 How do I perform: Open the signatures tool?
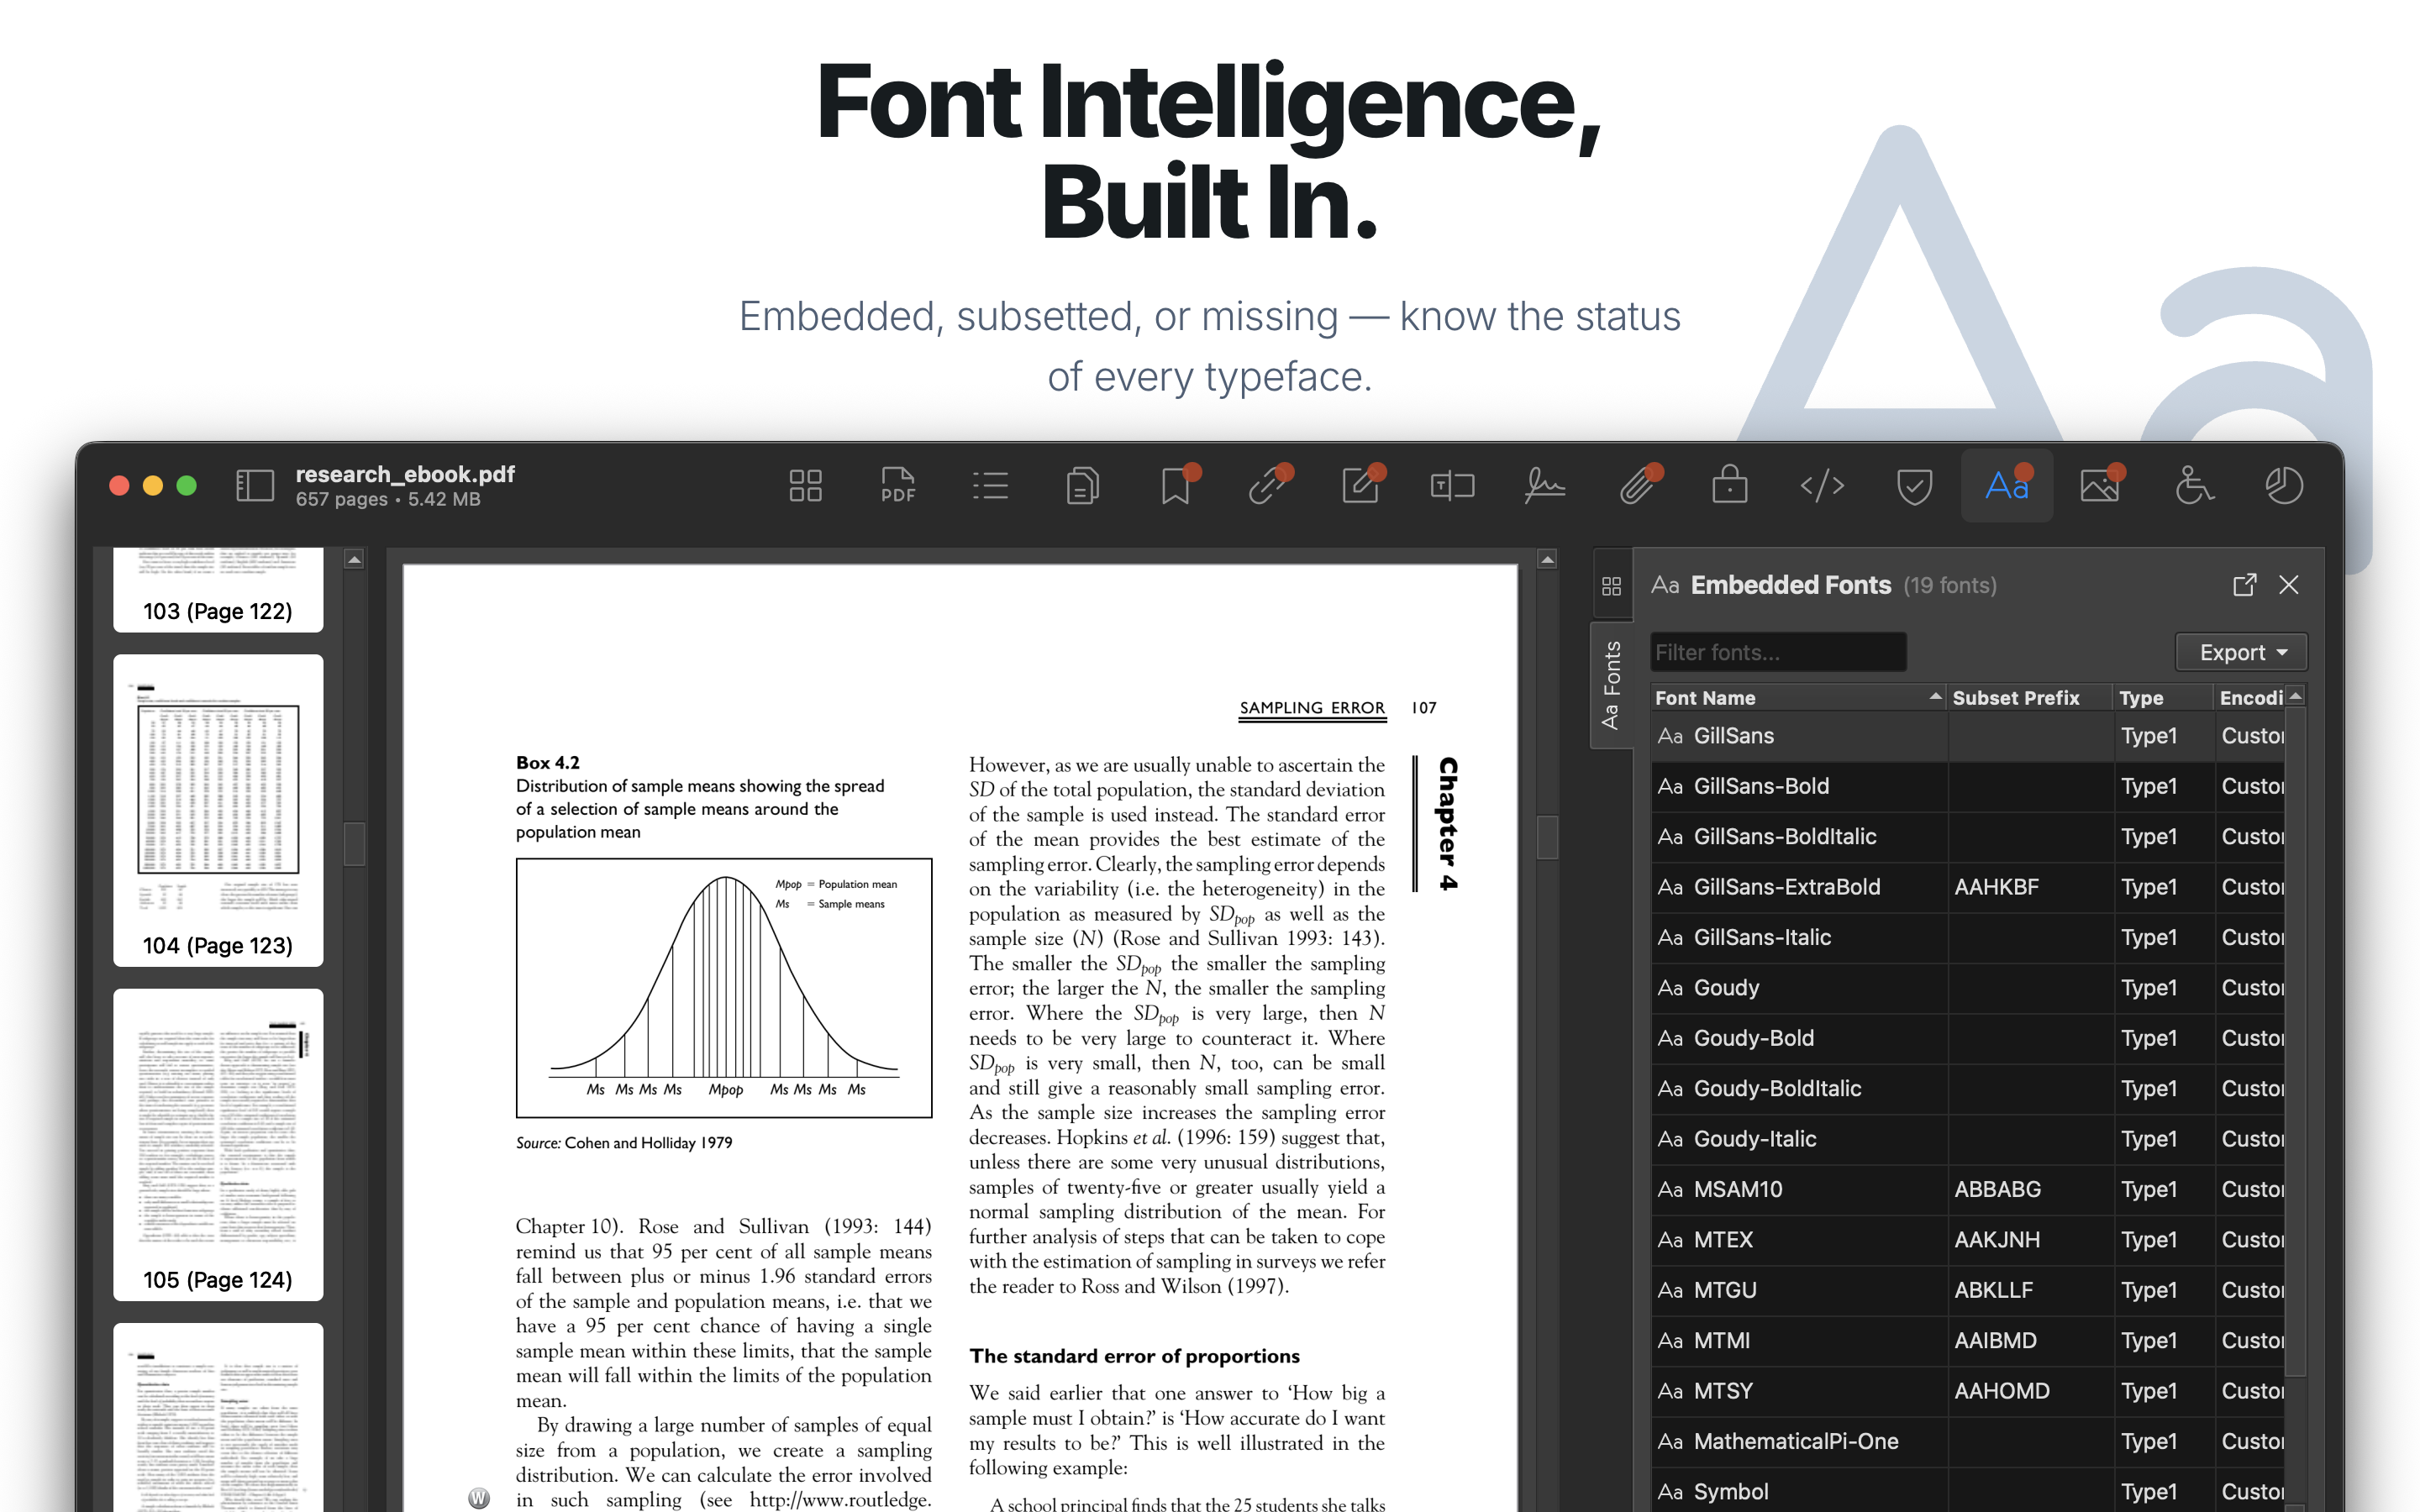[x=1545, y=486]
